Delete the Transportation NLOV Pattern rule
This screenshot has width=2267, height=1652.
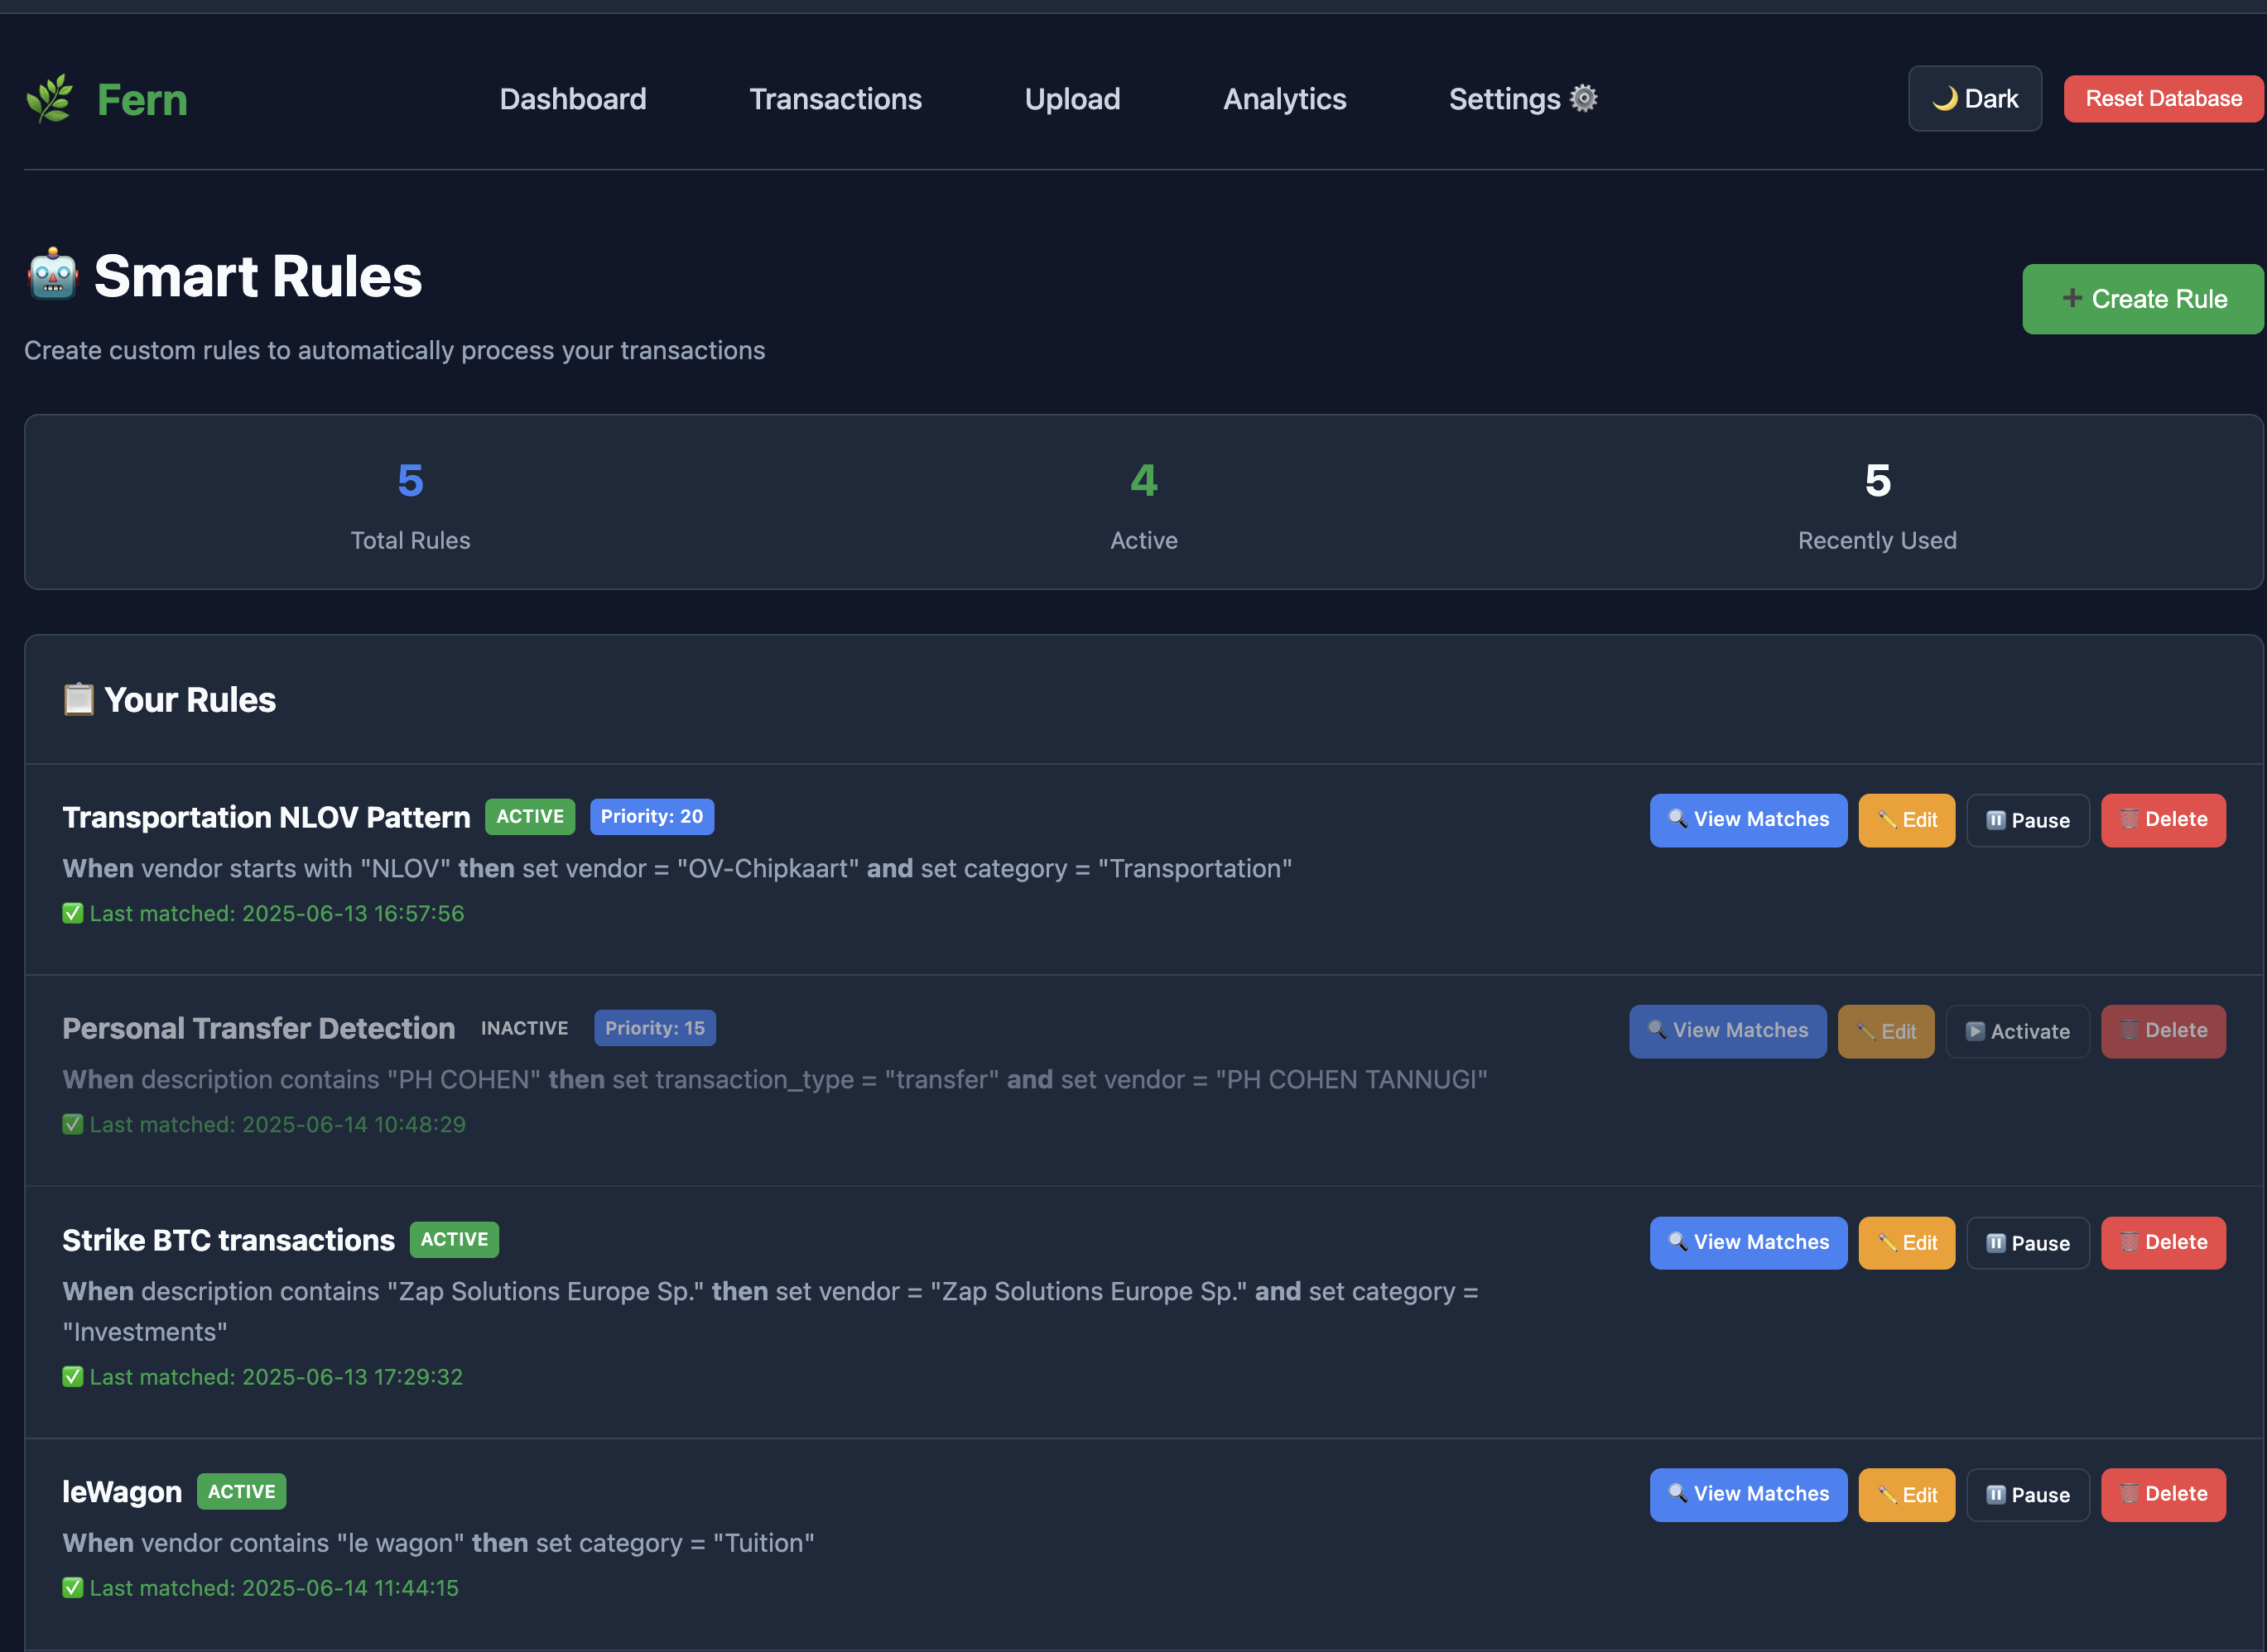pos(2163,820)
